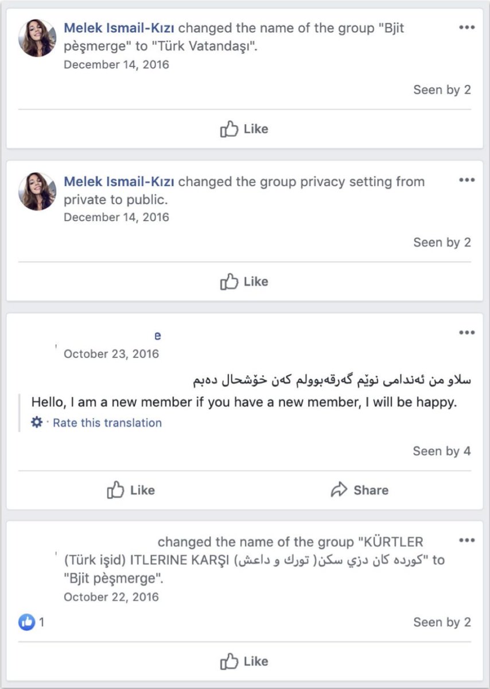
Task: Like the group rename to "Türk Vatandaşı" post
Action: [244, 129]
